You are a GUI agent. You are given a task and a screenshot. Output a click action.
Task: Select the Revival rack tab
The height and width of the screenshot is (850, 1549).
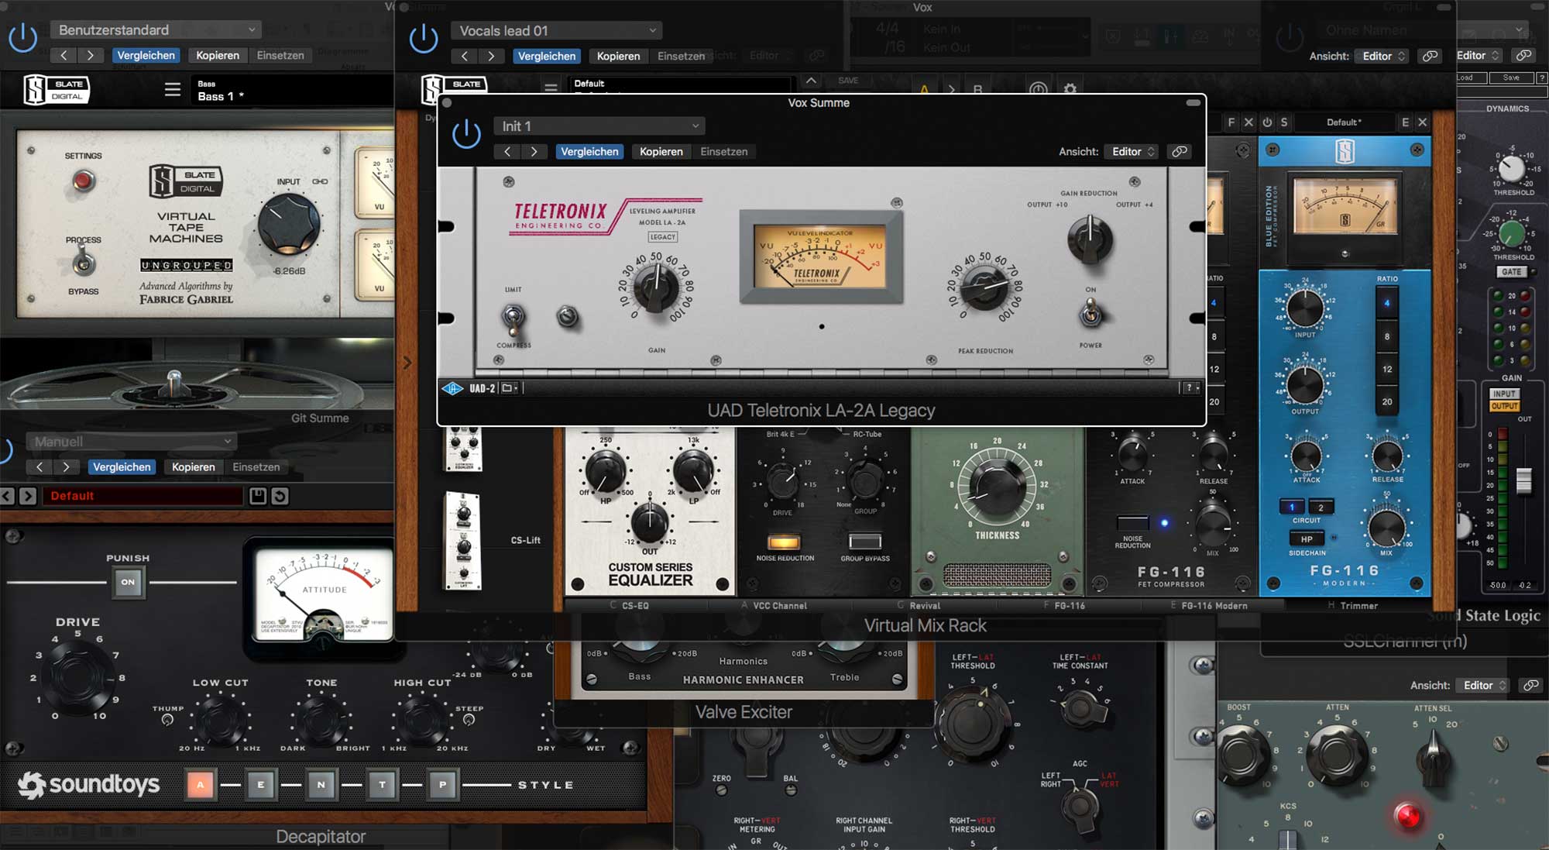[x=925, y=606]
